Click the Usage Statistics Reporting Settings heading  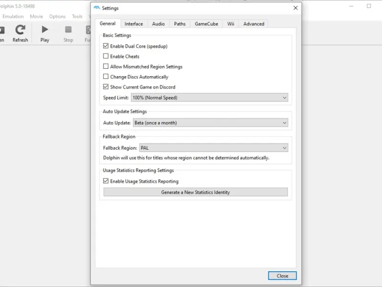[138, 170]
